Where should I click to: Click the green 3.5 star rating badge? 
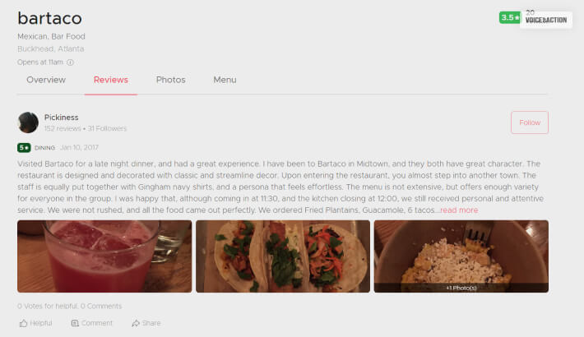pos(510,17)
